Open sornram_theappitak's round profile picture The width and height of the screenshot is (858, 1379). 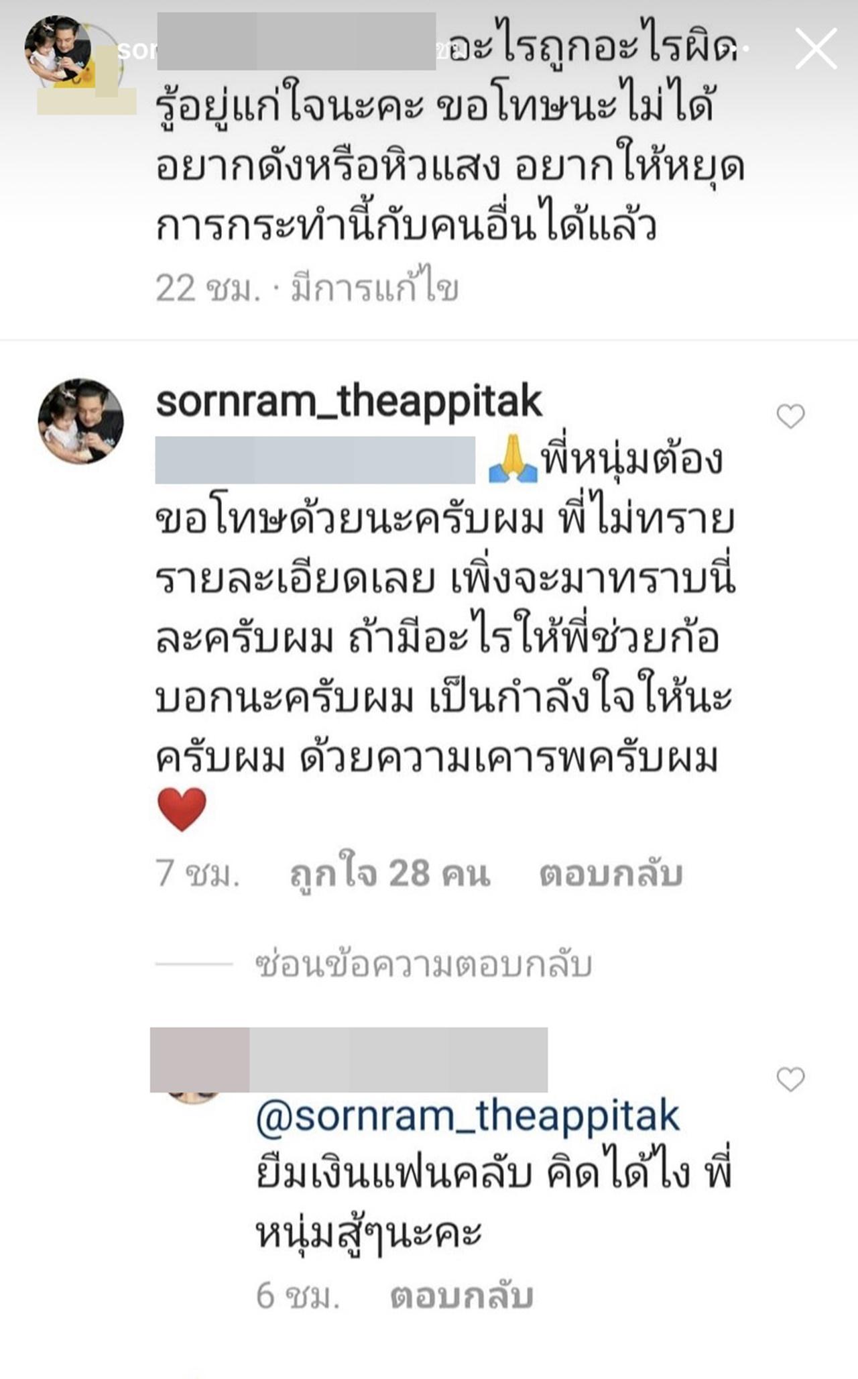[81, 421]
